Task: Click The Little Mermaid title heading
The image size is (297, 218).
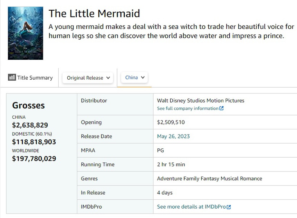Action: pyautogui.click(x=94, y=13)
